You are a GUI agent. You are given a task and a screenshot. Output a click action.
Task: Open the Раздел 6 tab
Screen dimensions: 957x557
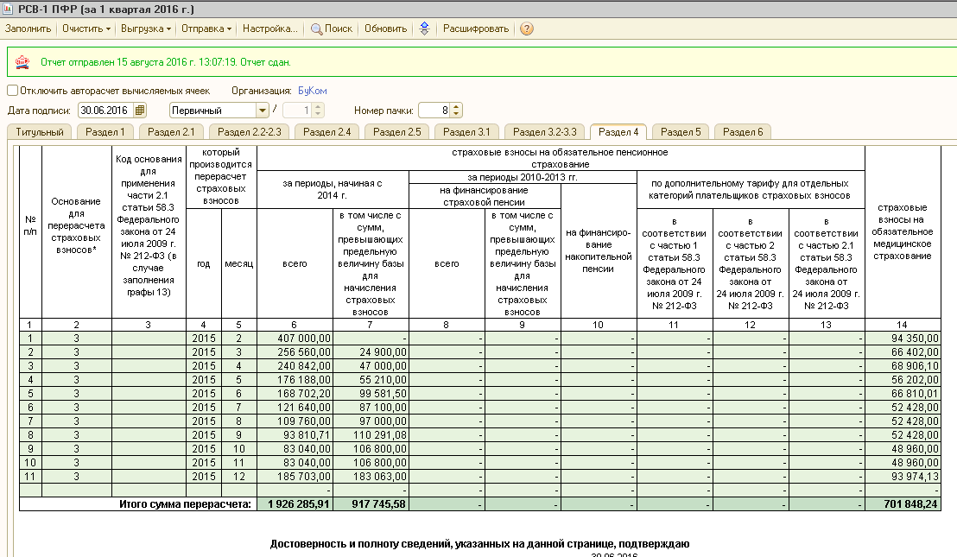tap(743, 132)
